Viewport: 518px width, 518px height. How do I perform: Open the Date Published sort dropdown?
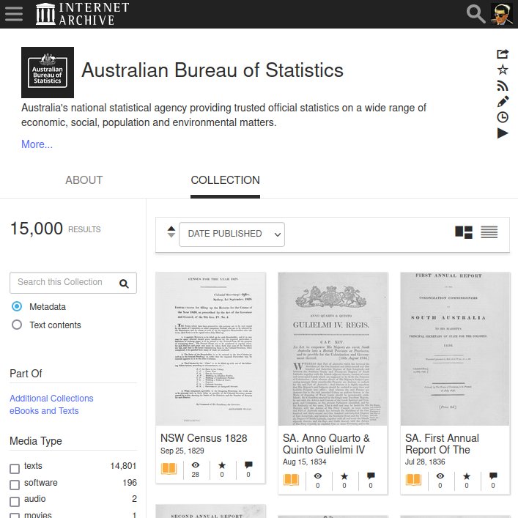pyautogui.click(x=232, y=234)
